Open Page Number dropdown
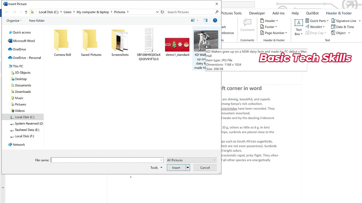362x203 pixels. 273,33
